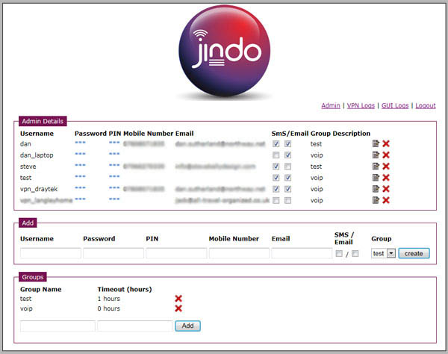Edit the last blurred-username user row
Viewport: 448px width, 354px height.
coord(376,200)
